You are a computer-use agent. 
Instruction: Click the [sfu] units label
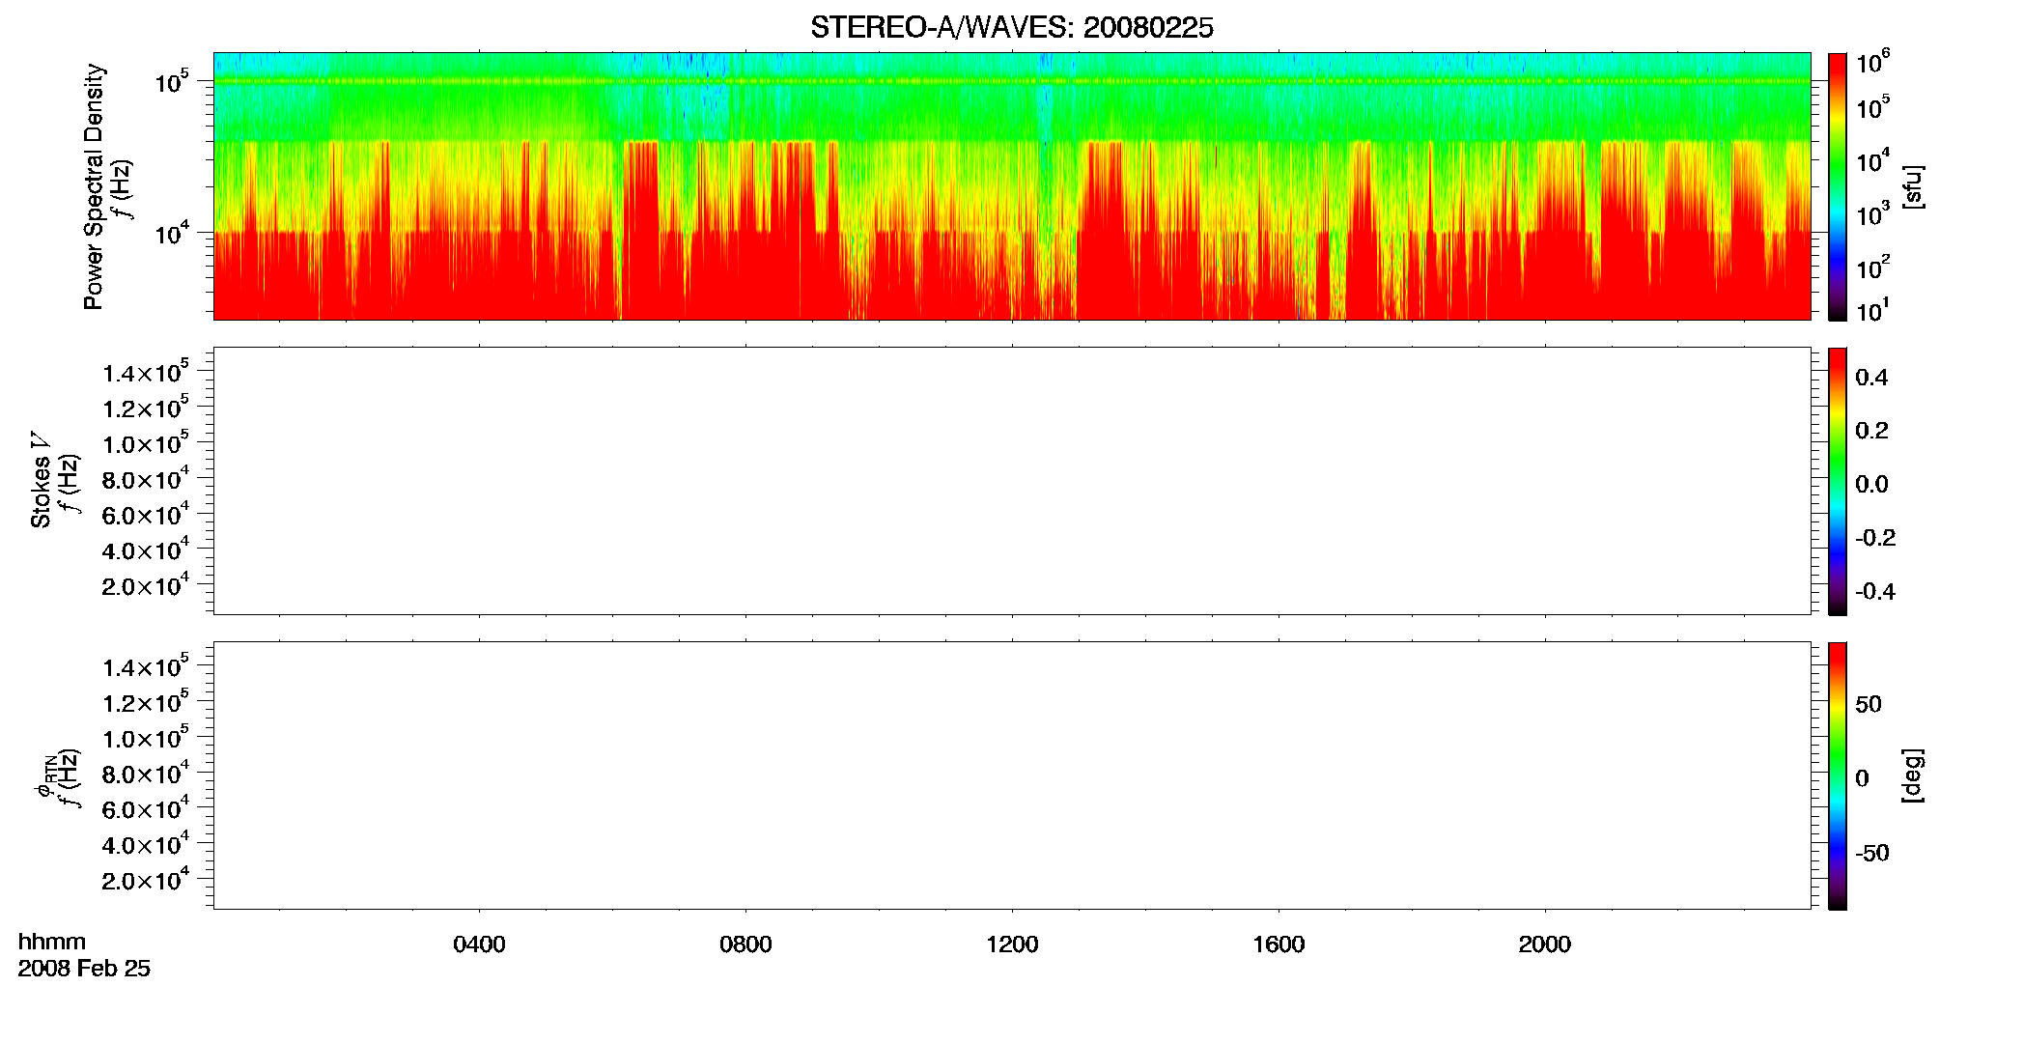[x=1913, y=186]
